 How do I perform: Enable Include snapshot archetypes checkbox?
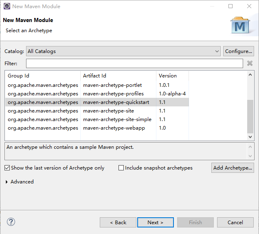point(121,168)
